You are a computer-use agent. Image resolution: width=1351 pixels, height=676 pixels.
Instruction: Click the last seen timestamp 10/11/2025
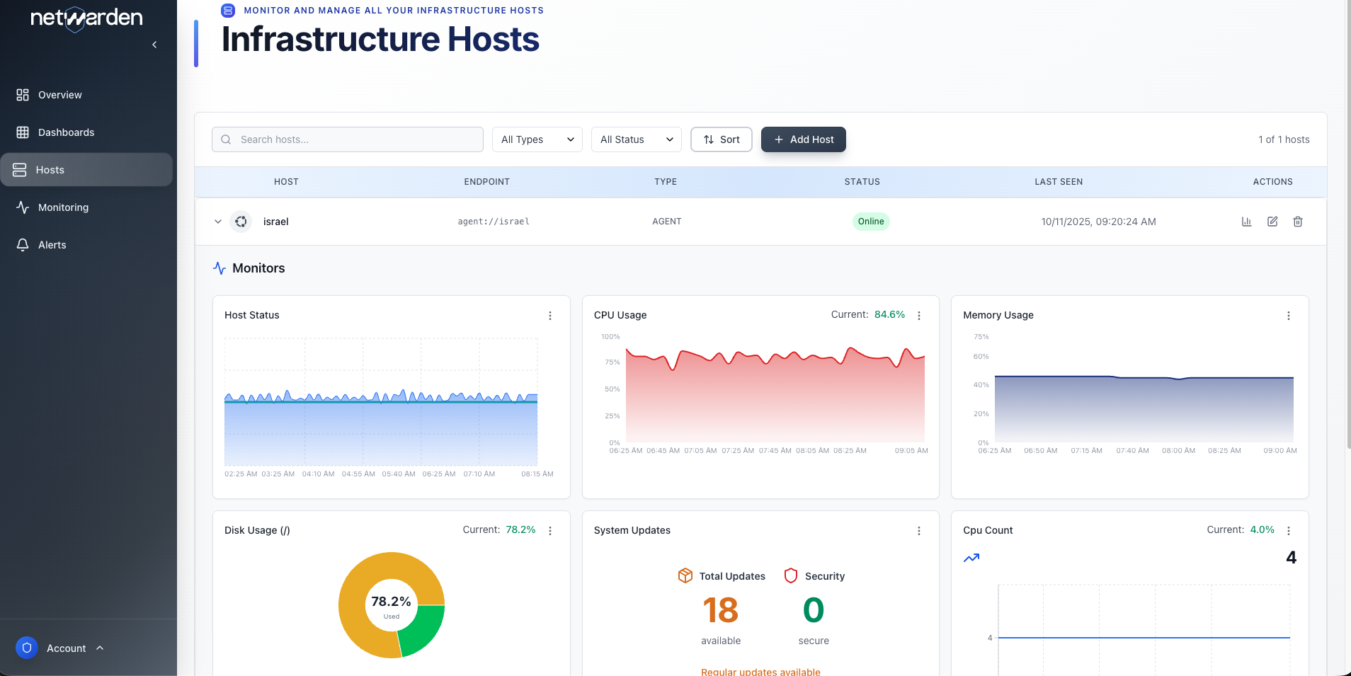(x=1099, y=222)
